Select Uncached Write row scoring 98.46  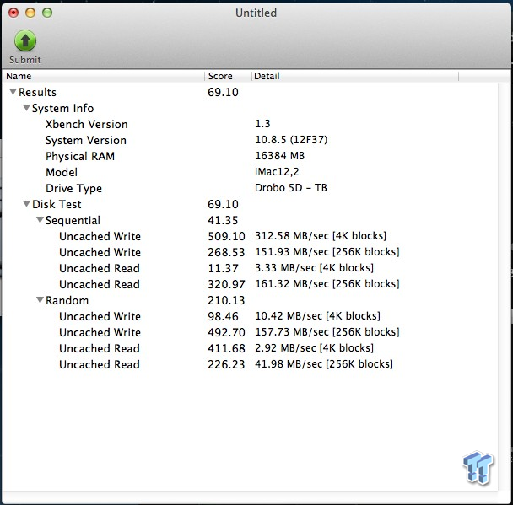coord(250,316)
